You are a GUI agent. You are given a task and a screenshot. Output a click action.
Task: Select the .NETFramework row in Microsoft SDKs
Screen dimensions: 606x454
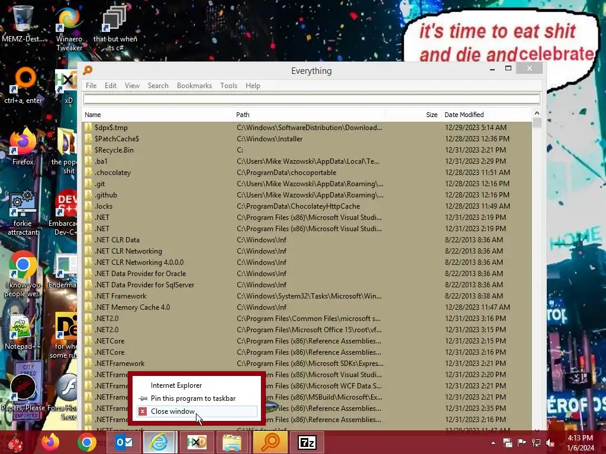coord(307,364)
